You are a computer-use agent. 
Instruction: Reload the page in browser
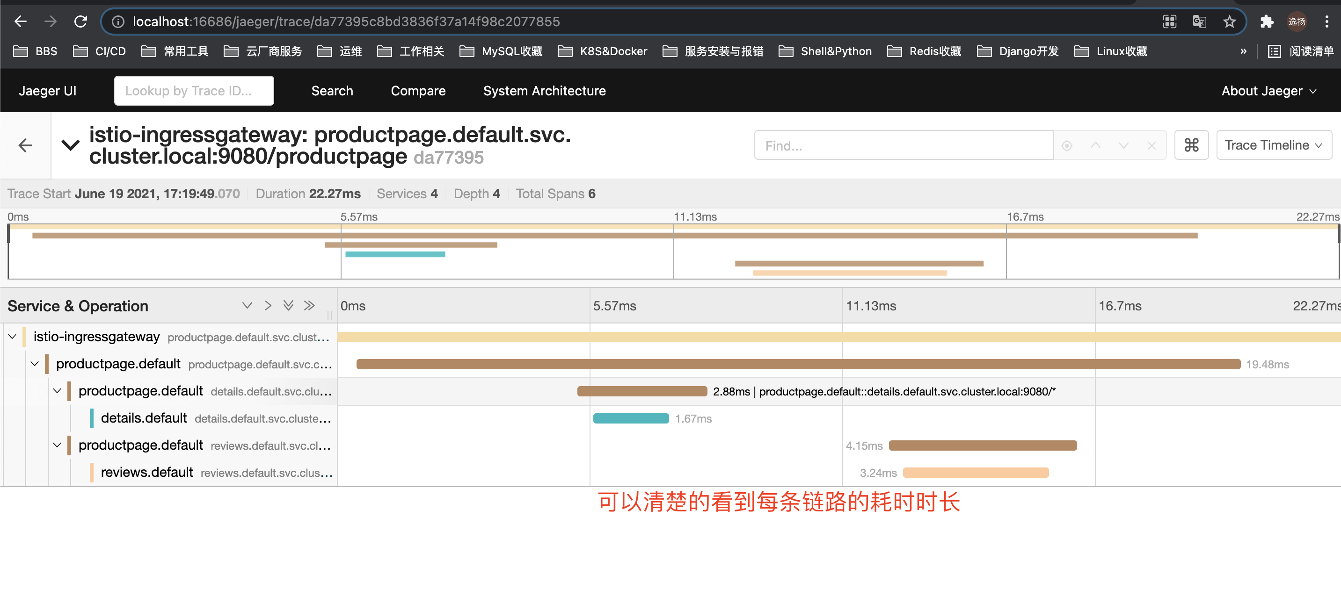[80, 22]
